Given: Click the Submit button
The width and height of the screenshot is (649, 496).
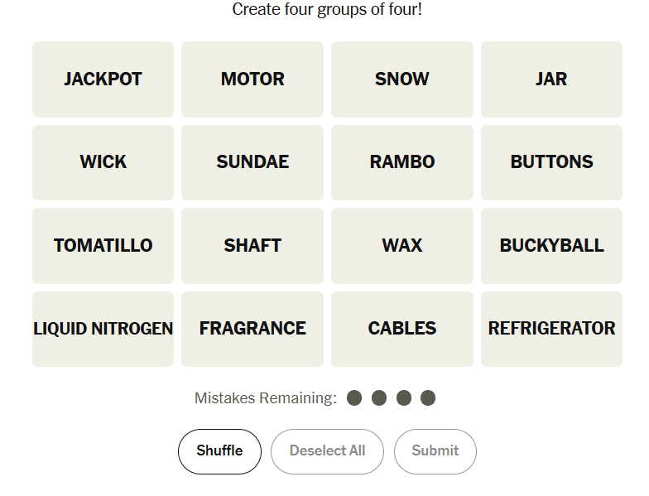Looking at the screenshot, I should pos(435,451).
